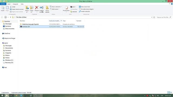
Task: Switch to the Compartir ribbon tab
Action: [x=15, y=4]
